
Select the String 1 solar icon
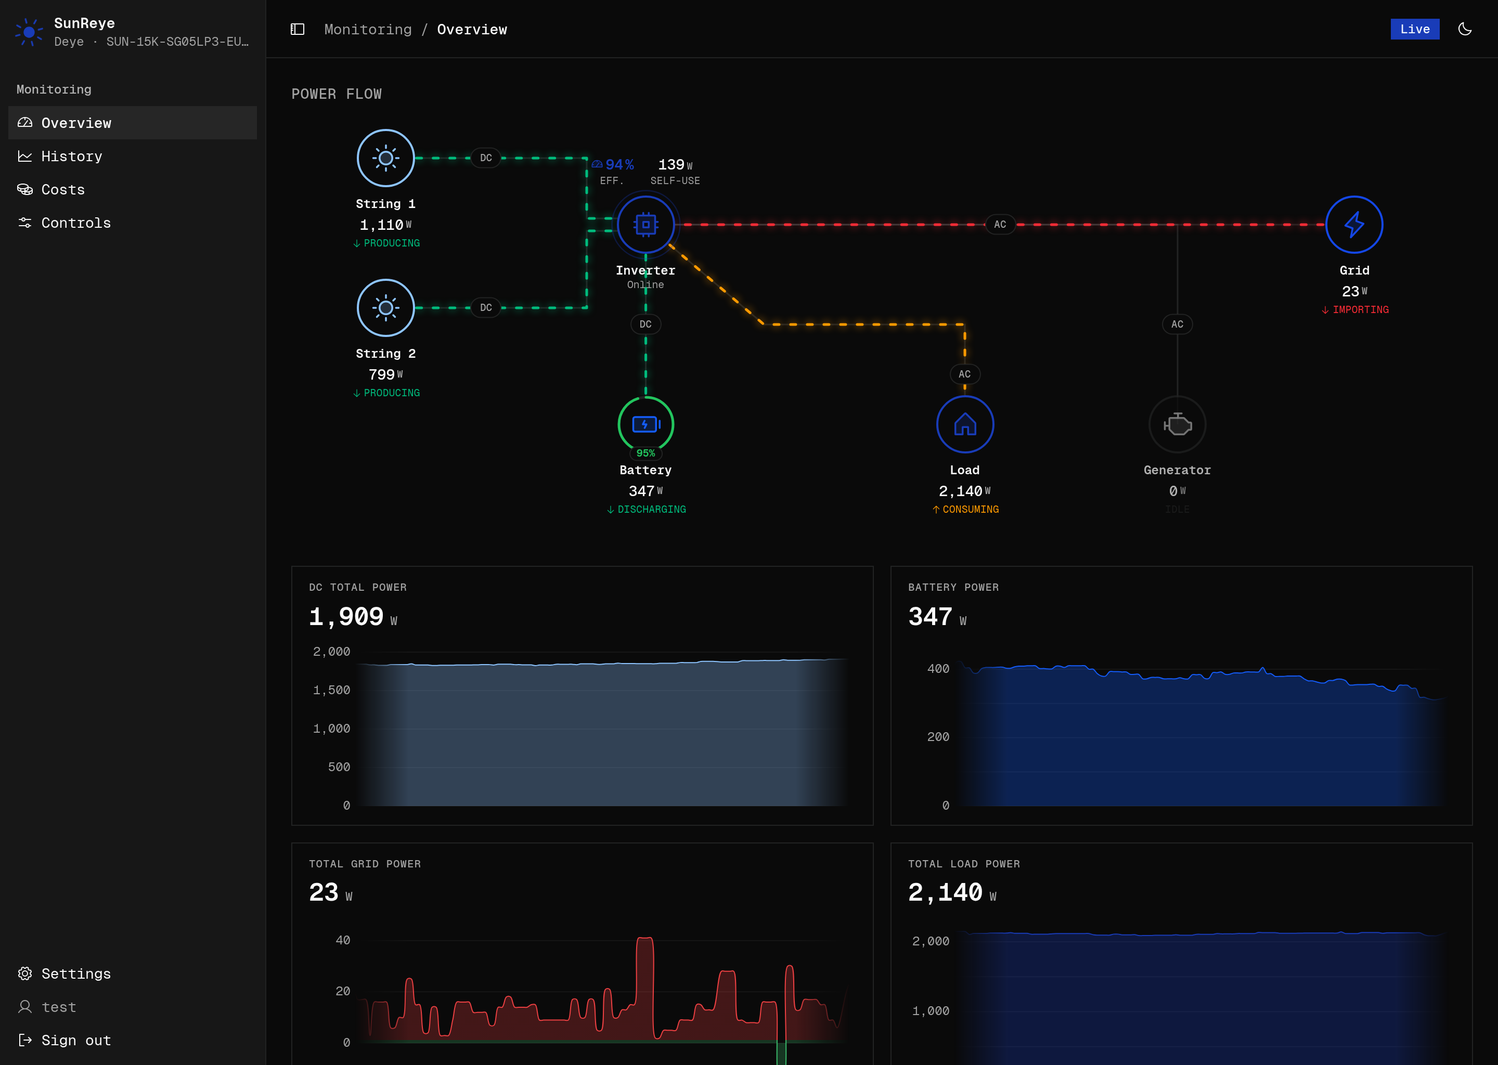[x=385, y=158]
